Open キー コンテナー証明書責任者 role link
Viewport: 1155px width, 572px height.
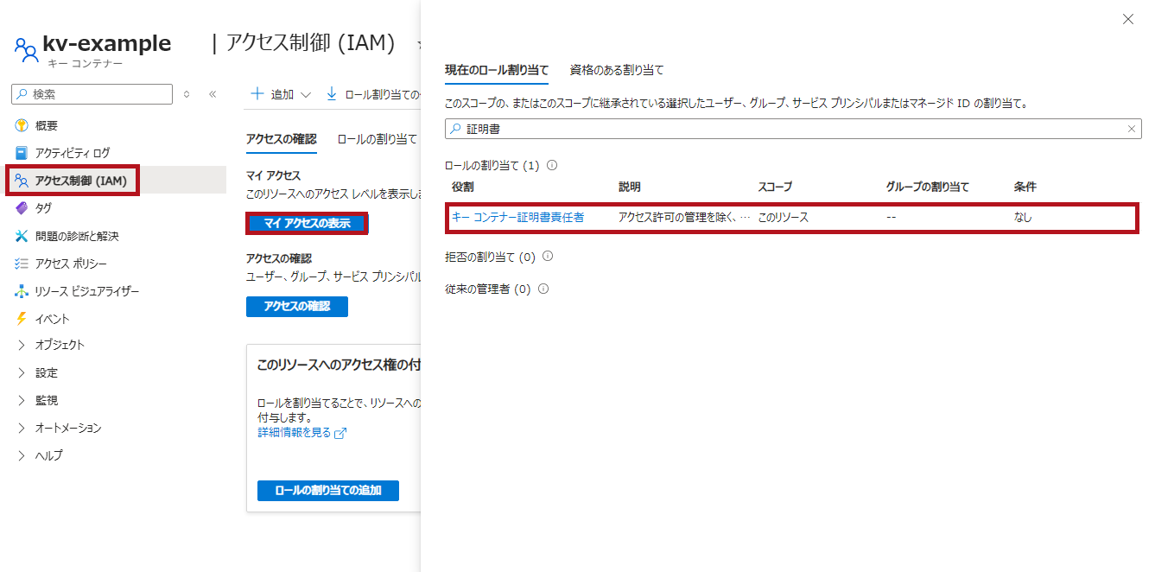[x=517, y=218]
